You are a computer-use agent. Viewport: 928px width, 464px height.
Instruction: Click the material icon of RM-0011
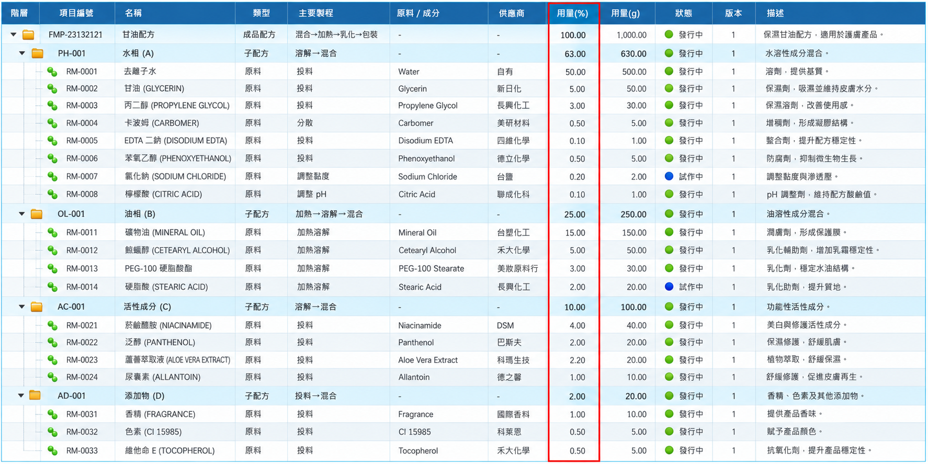[52, 233]
